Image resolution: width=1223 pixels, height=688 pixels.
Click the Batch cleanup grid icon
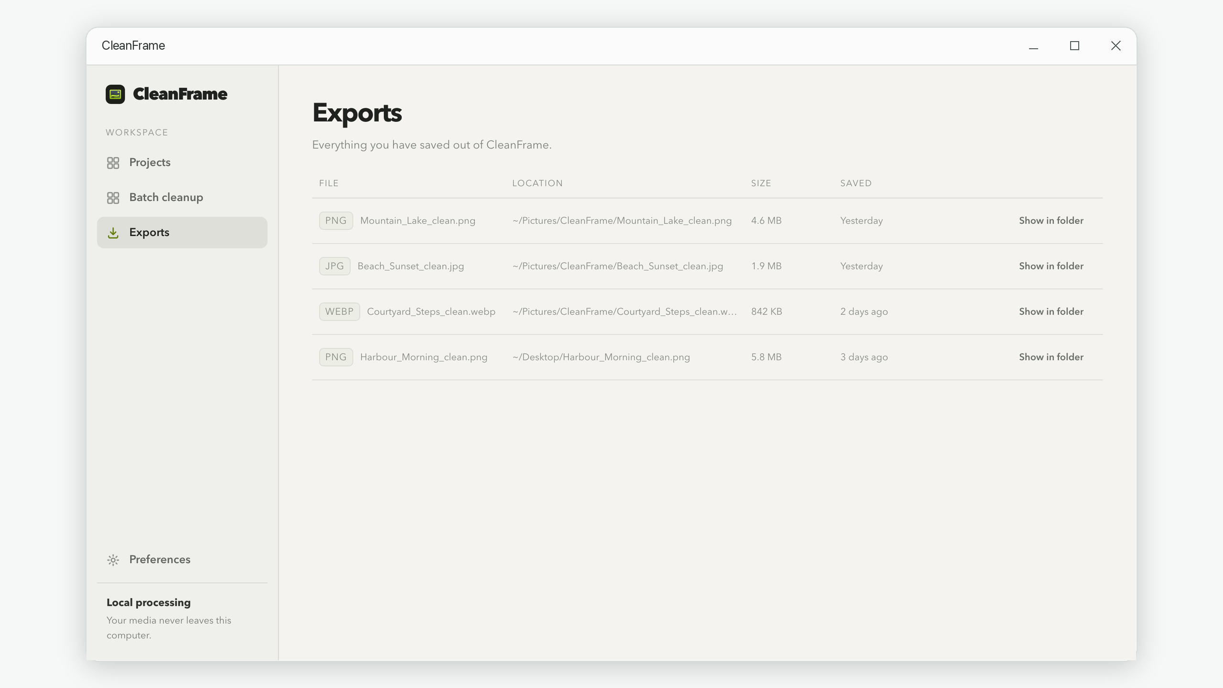coord(113,198)
